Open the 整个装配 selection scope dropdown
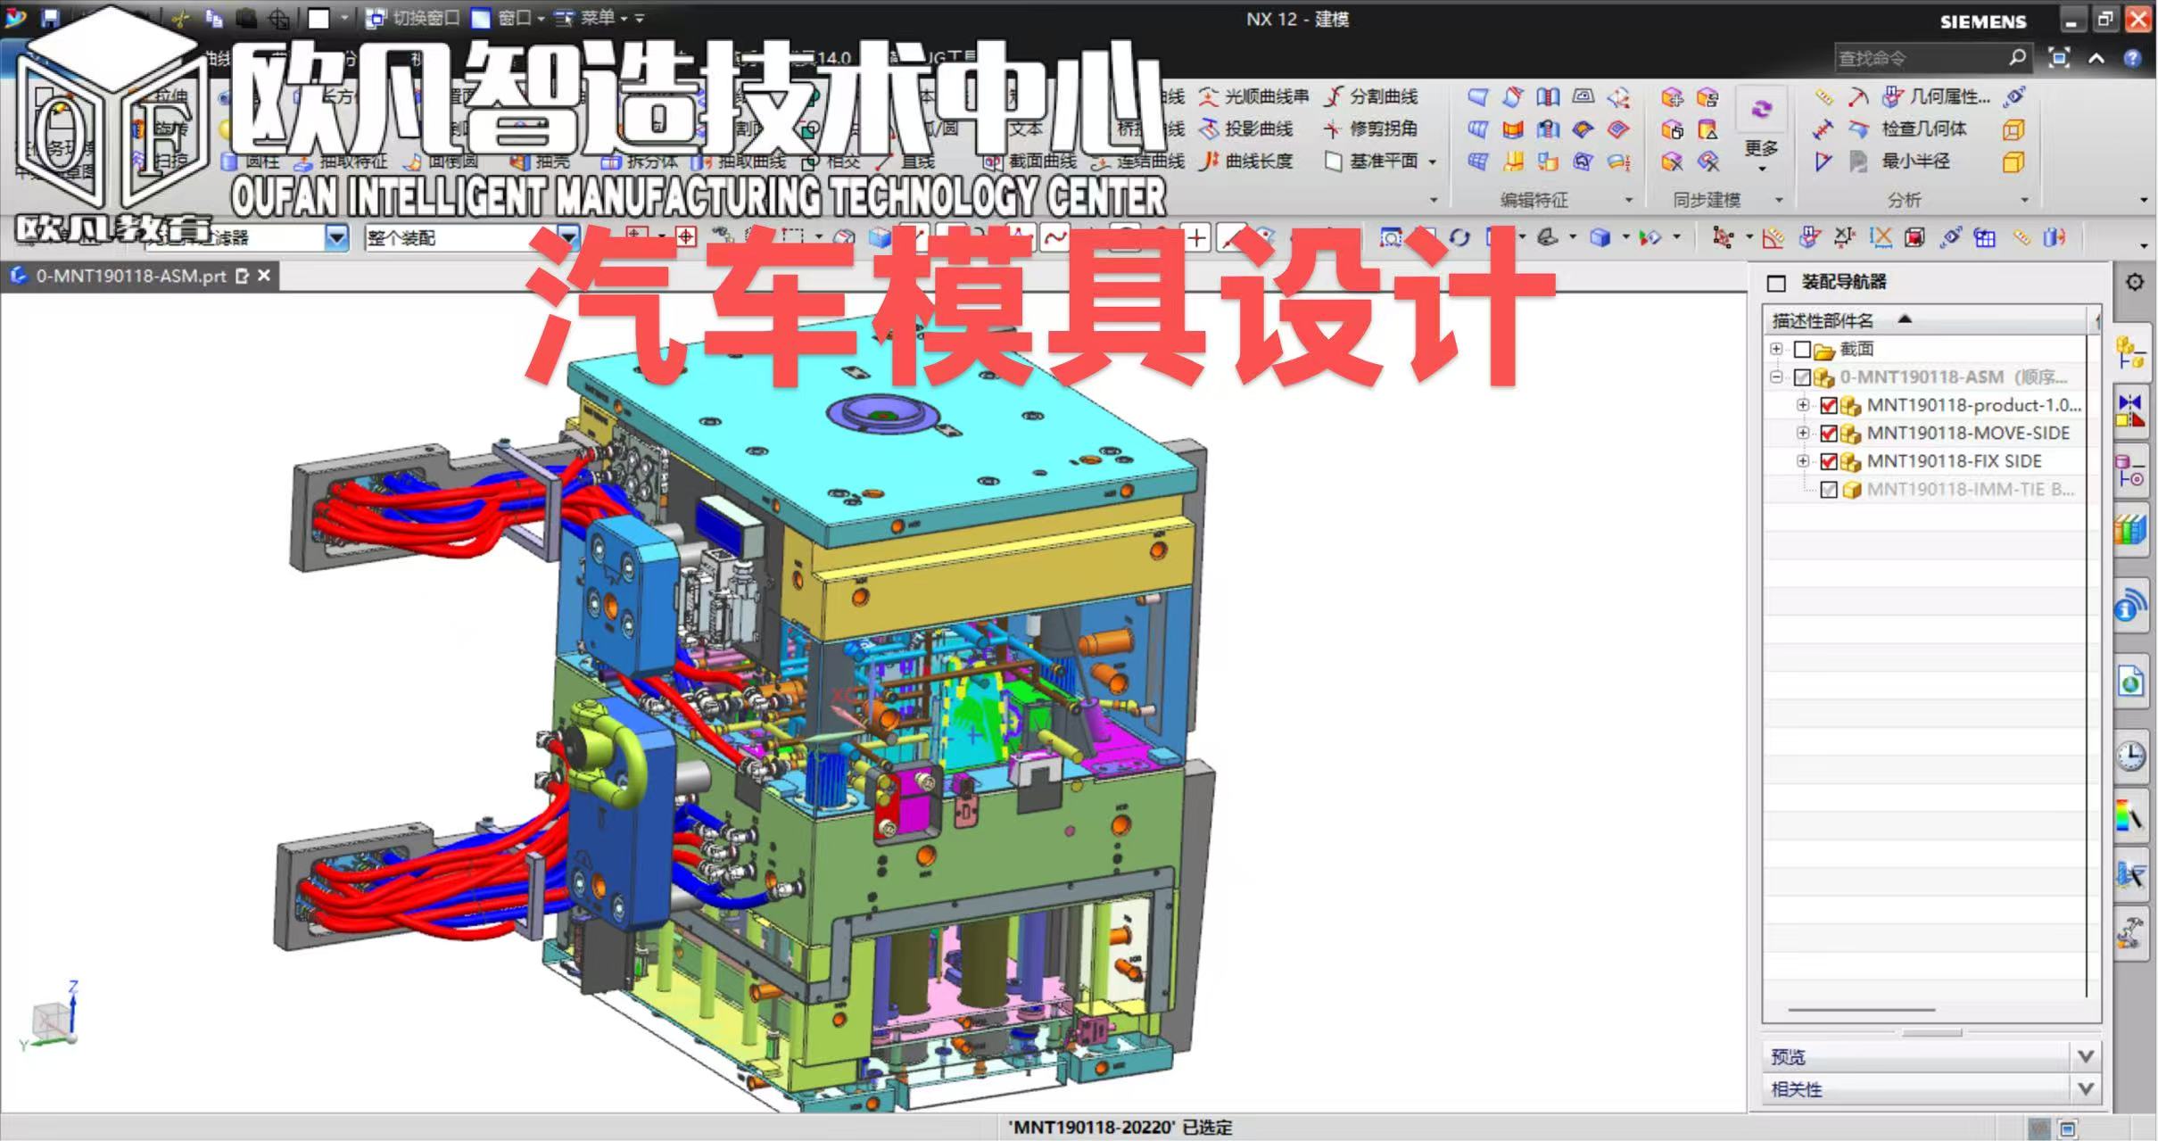 click(x=567, y=237)
